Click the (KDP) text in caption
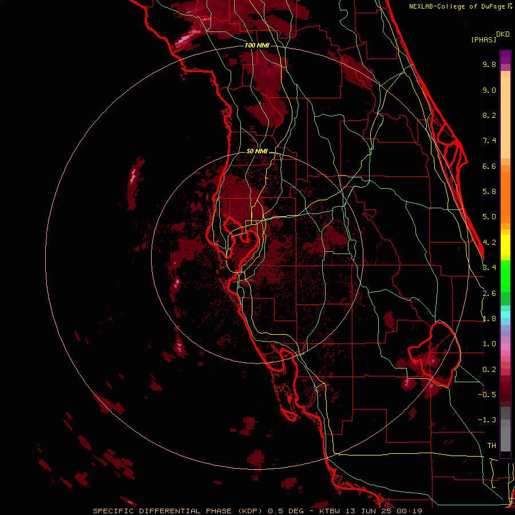 [x=251, y=511]
